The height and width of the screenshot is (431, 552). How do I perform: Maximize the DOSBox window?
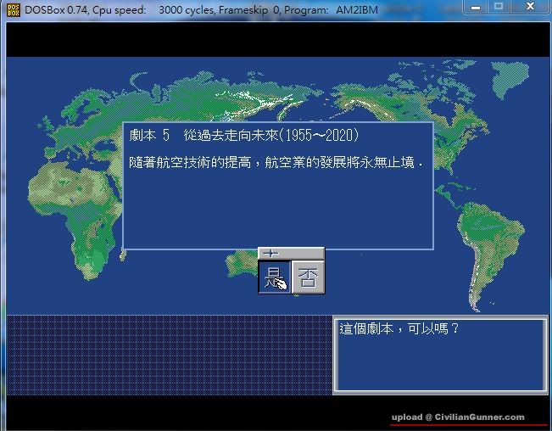(x=498, y=7)
